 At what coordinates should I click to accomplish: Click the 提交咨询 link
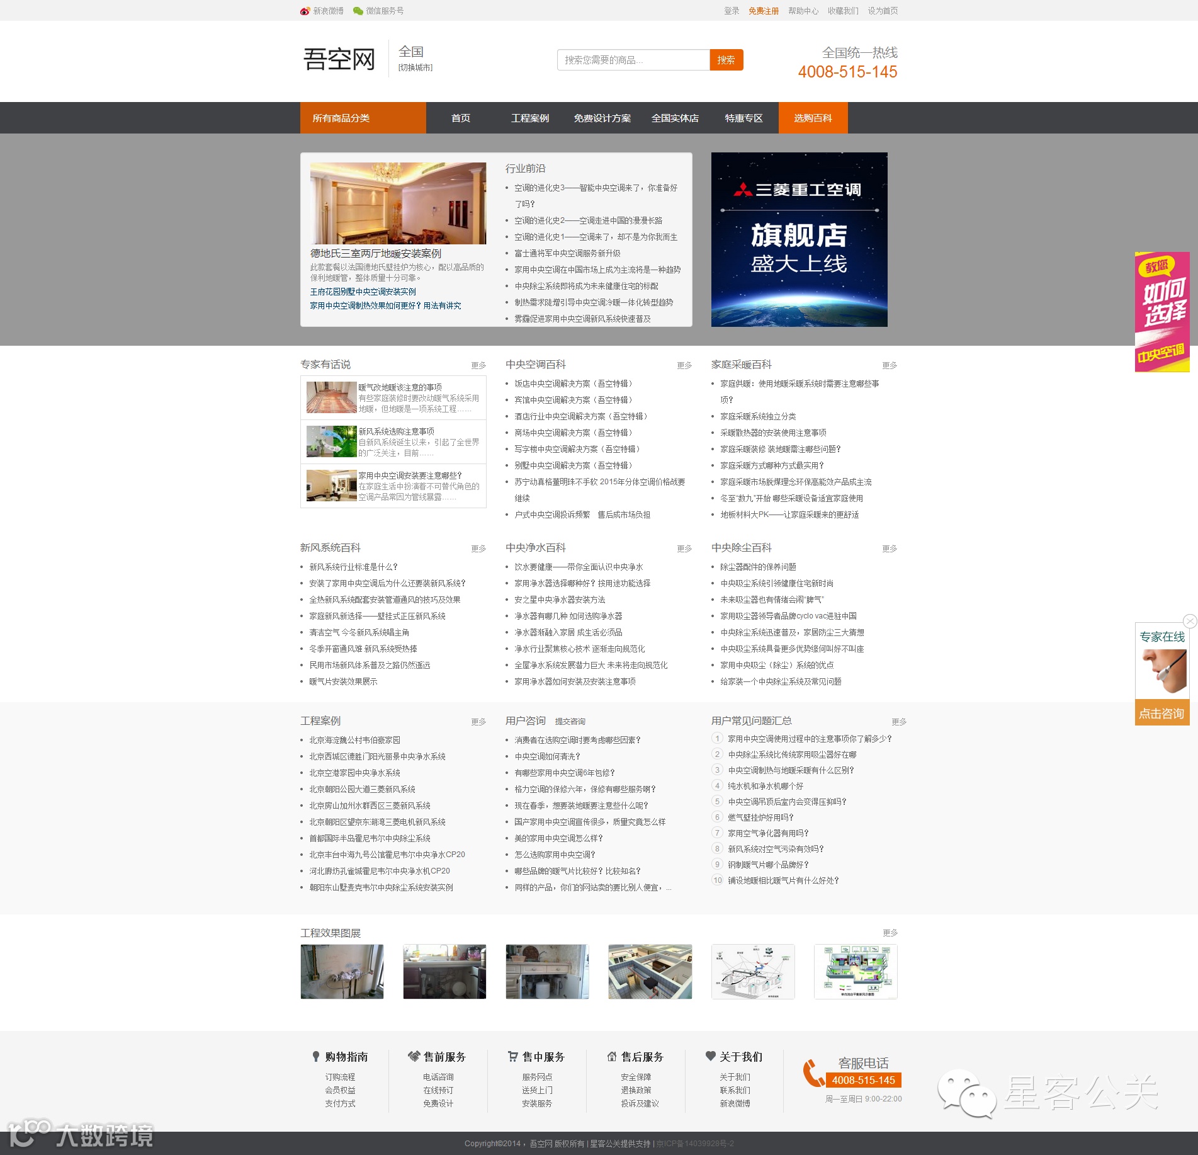click(570, 722)
